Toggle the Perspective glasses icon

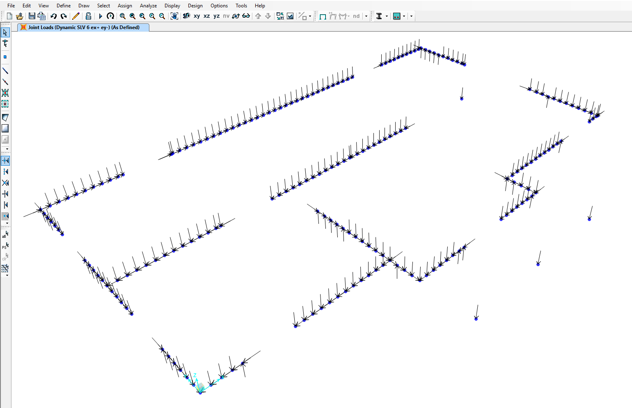(246, 16)
